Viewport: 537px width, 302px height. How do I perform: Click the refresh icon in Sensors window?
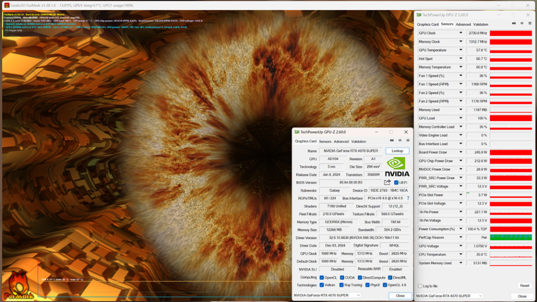pyautogui.click(x=522, y=23)
